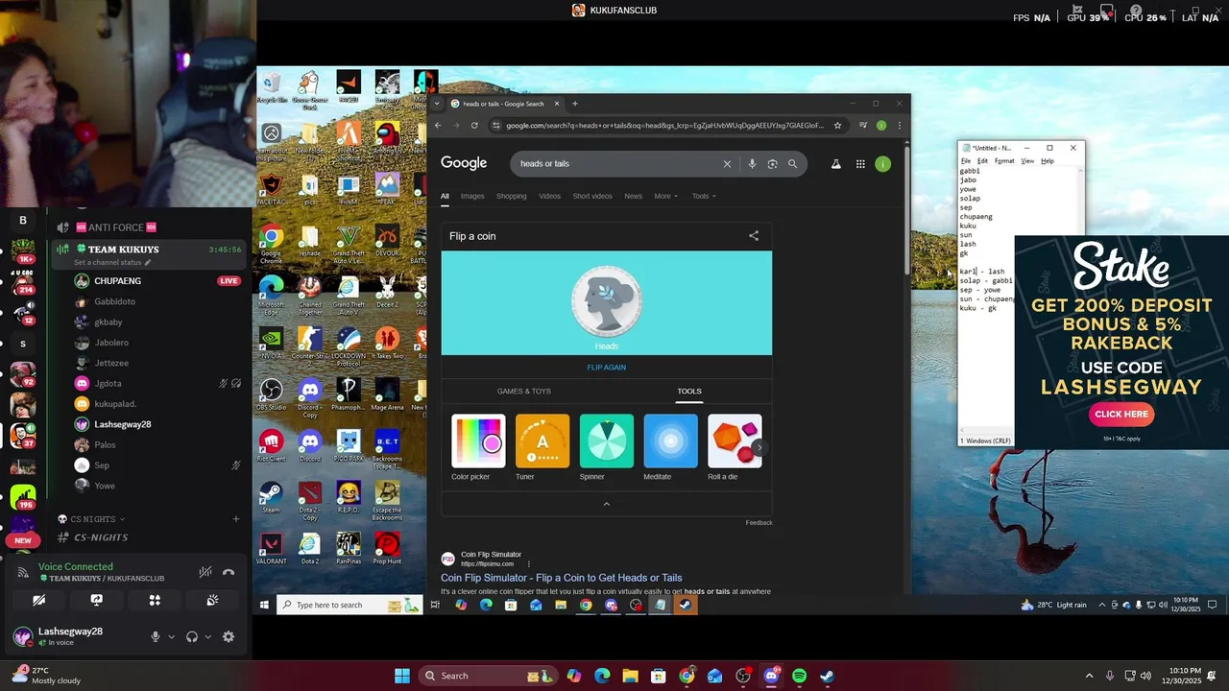
Task: Launch VALORANT desktop shortcut
Action: click(x=271, y=547)
